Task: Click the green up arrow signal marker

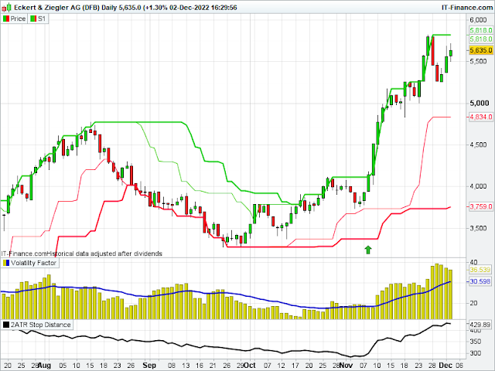Action: [368, 250]
